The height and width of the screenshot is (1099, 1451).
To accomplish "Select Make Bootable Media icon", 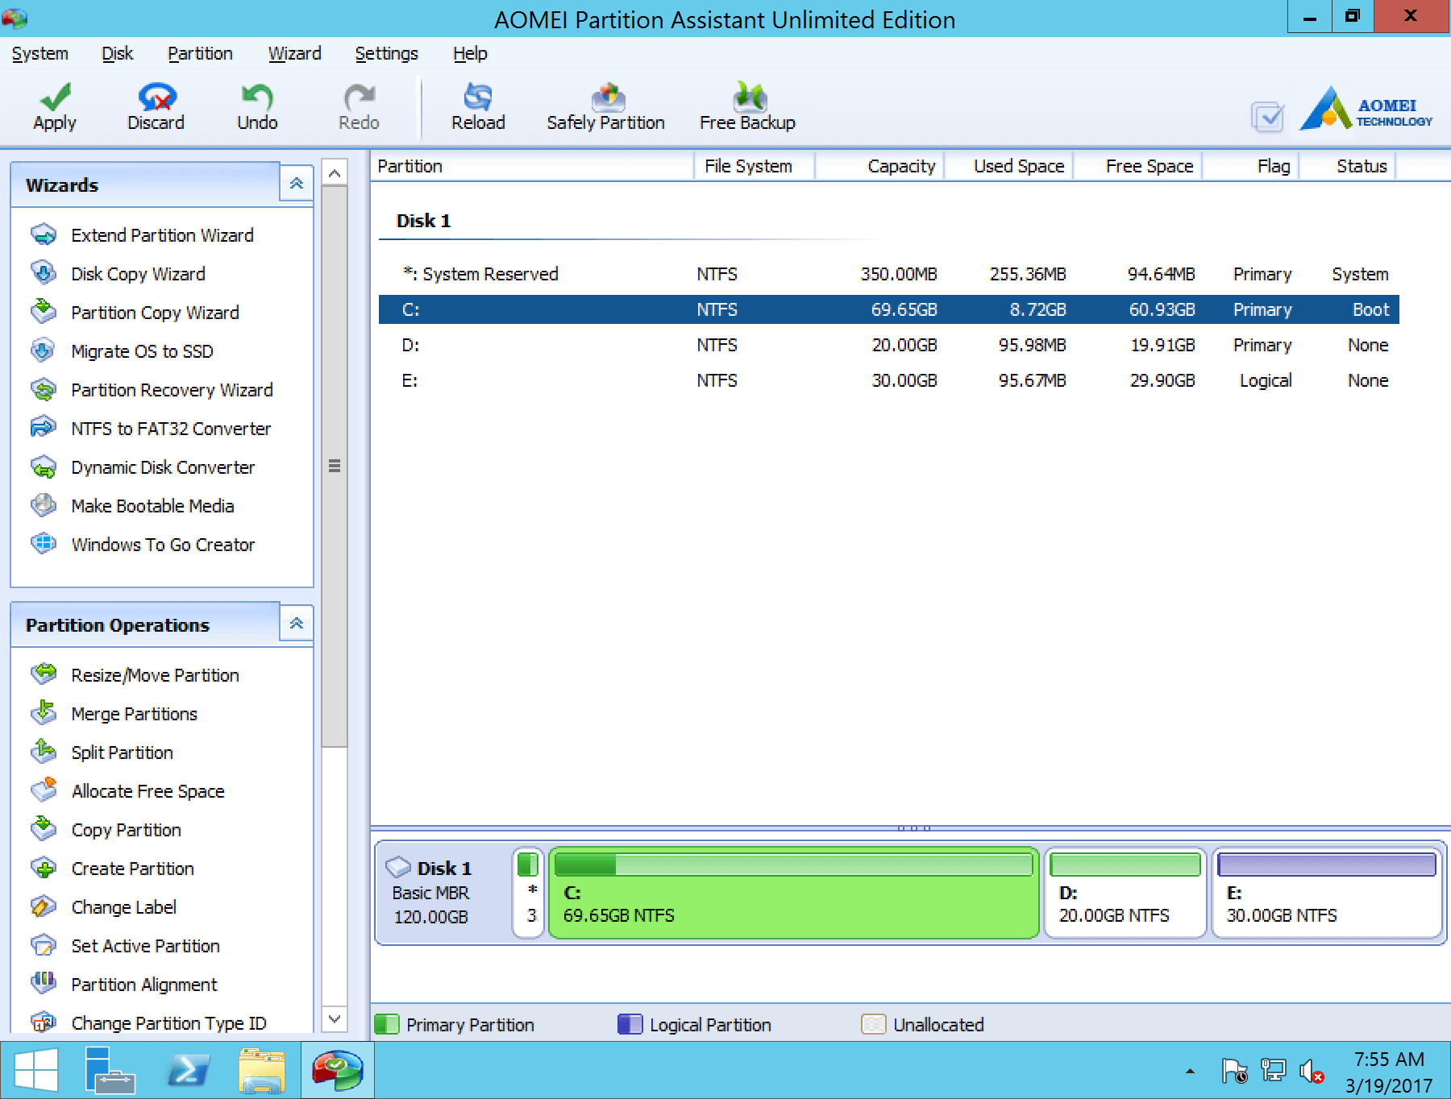I will point(44,505).
